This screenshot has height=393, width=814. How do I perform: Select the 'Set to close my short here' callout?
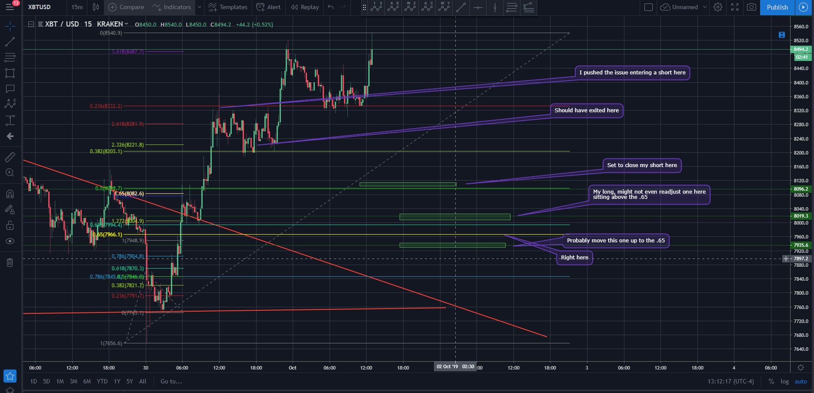[x=642, y=165]
